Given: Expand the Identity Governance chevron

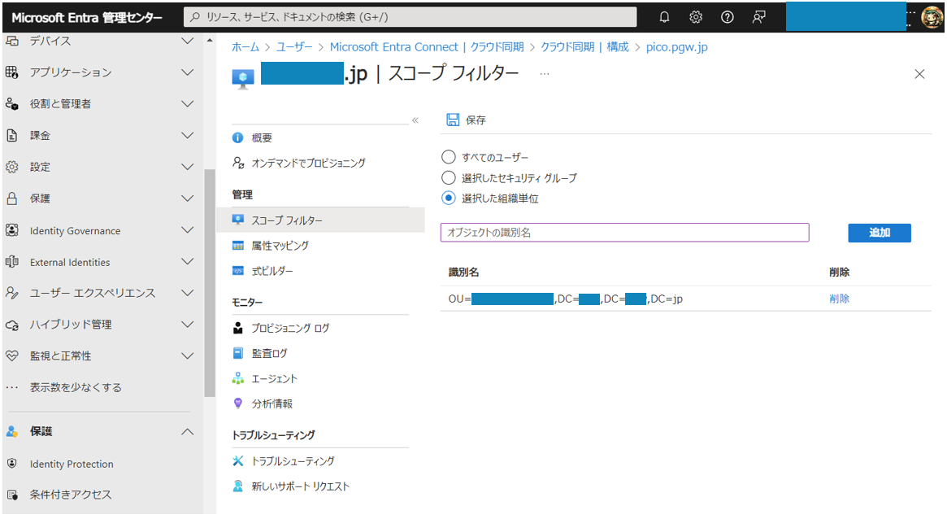Looking at the screenshot, I should (188, 230).
